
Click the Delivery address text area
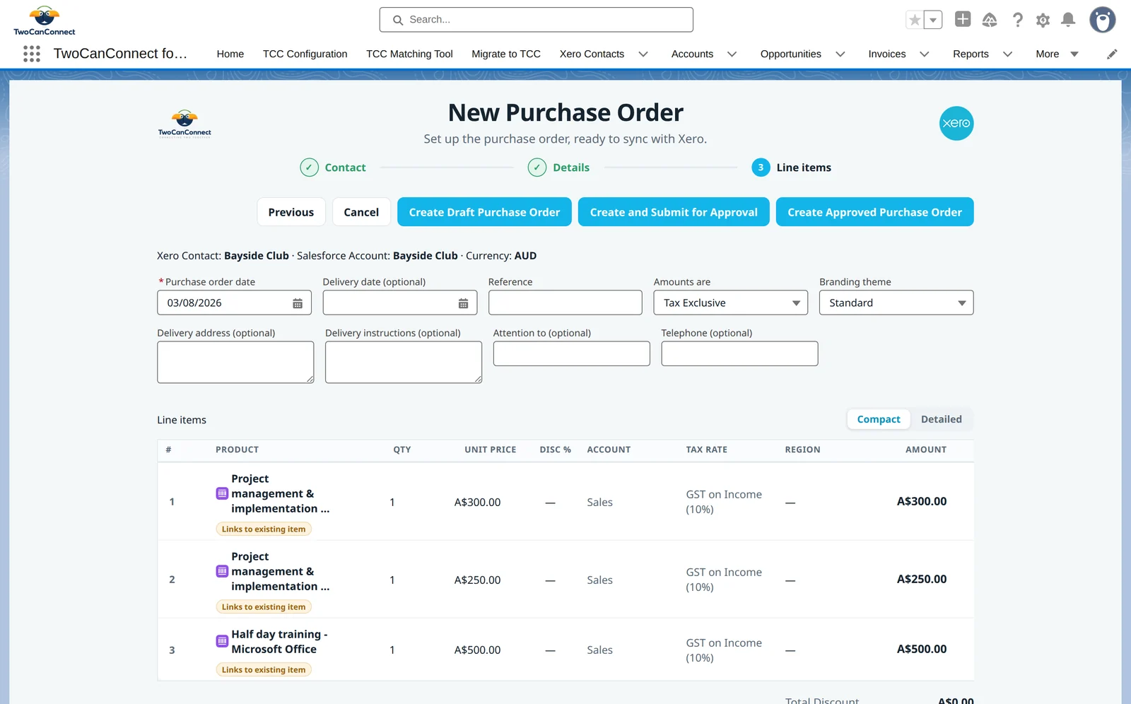[235, 363]
